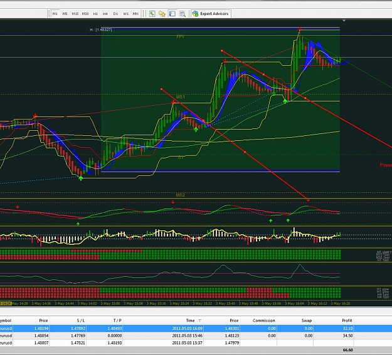This screenshot has height=355, width=392.
Task: Open the Navigator folder-with-star icon
Action: pos(162,14)
